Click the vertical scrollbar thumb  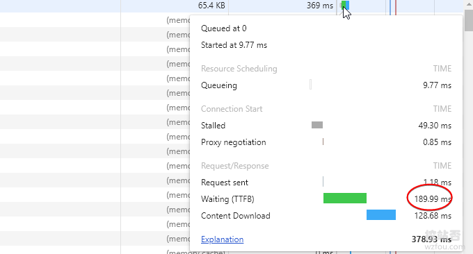469,20
